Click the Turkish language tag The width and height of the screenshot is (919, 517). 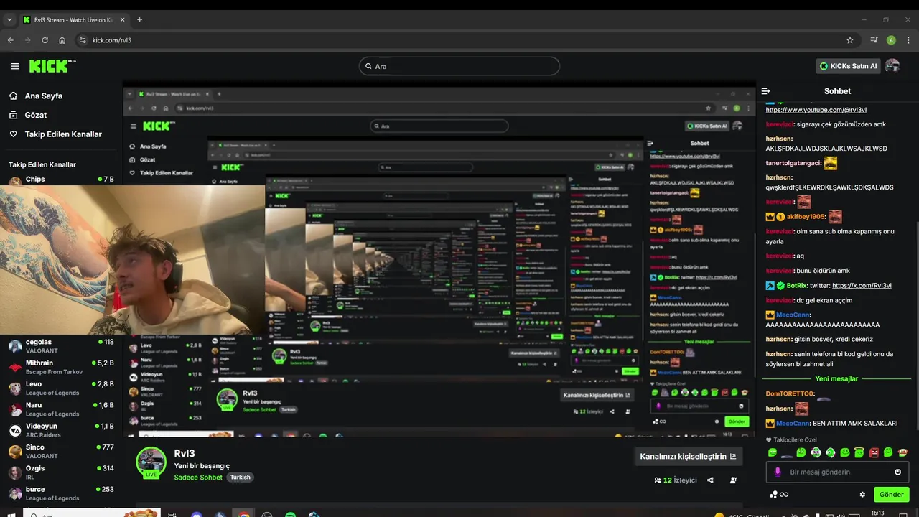[x=240, y=478]
